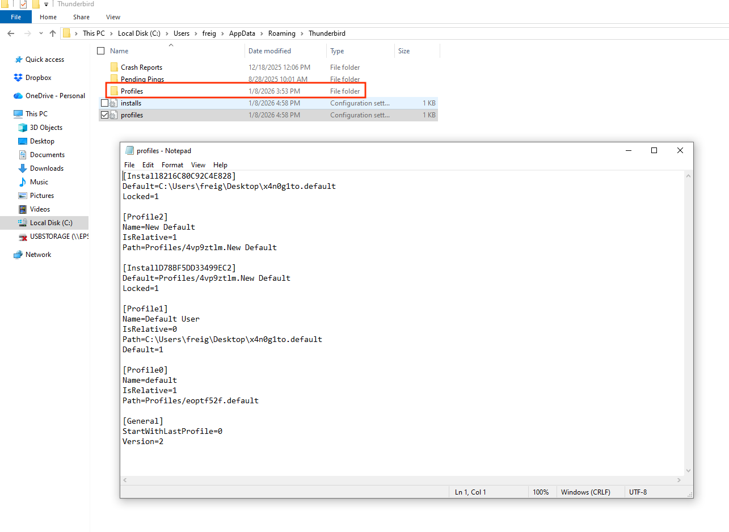Sort files by the Type column header
Image resolution: width=729 pixels, height=532 pixels.
[361, 51]
